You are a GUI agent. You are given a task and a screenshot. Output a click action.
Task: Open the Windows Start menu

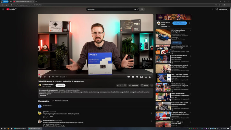point(2,129)
